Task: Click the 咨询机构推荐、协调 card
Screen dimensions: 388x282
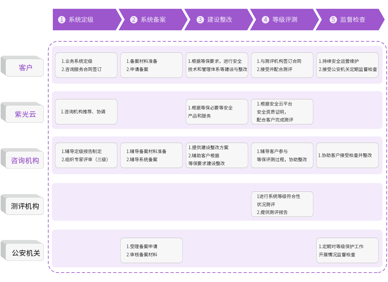Action: 86,112
